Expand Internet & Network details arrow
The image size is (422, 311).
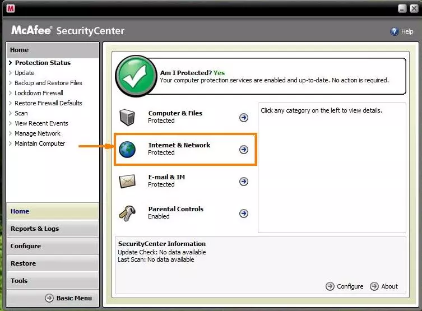[x=244, y=150]
